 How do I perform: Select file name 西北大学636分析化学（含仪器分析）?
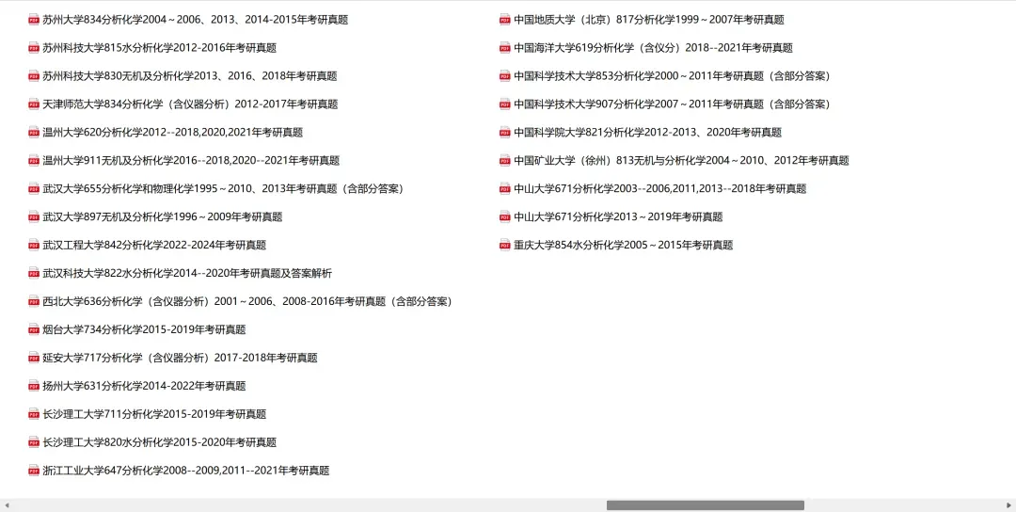248,301
